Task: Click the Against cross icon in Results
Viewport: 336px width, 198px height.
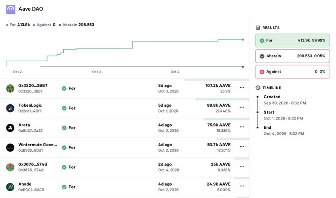Action: (x=262, y=72)
